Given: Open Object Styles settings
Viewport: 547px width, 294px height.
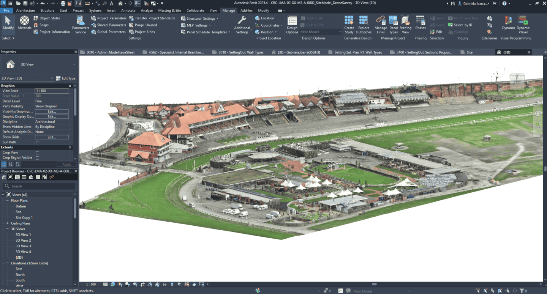Looking at the screenshot, I should point(47,18).
